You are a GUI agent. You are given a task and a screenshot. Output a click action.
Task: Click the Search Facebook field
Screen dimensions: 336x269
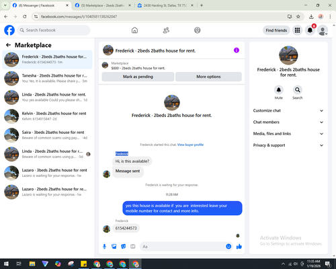[54, 30]
